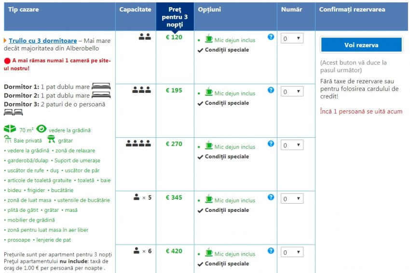The image size is (410, 273).
Task: Click the Tip cazare column header
Action: click(x=24, y=10)
